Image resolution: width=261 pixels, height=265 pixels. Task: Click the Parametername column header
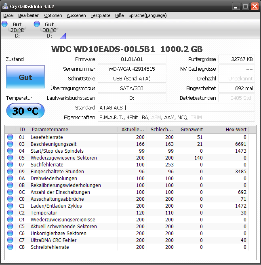coord(73,129)
